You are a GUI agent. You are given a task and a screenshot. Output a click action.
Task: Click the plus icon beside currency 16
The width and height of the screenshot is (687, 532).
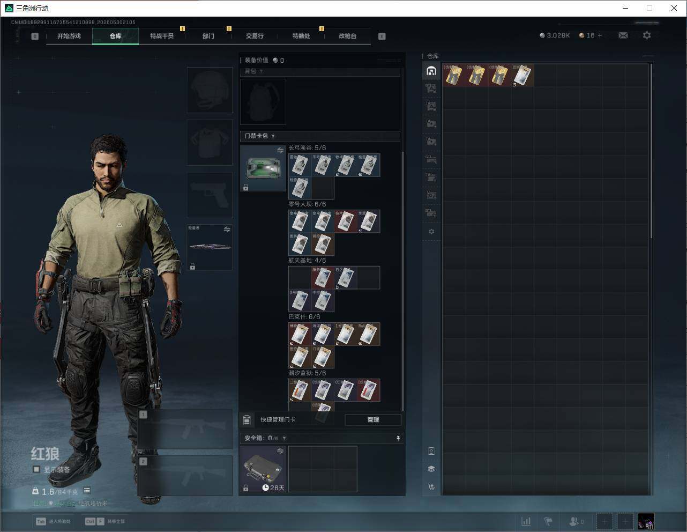click(600, 35)
